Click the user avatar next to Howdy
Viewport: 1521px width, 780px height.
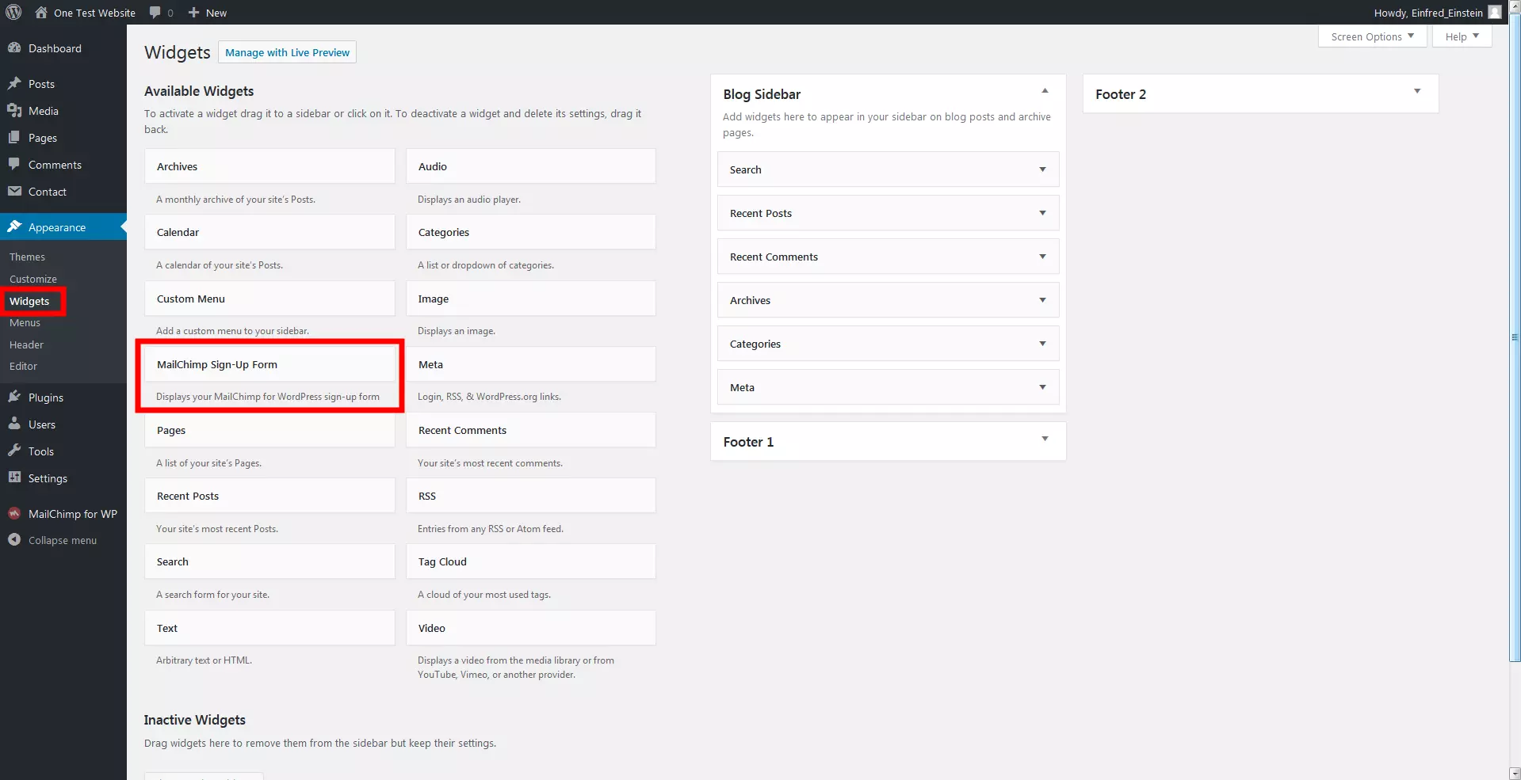pyautogui.click(x=1495, y=13)
